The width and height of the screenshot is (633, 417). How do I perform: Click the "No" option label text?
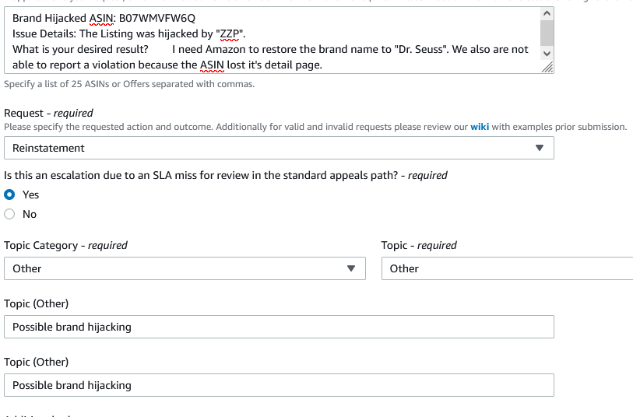(x=30, y=214)
